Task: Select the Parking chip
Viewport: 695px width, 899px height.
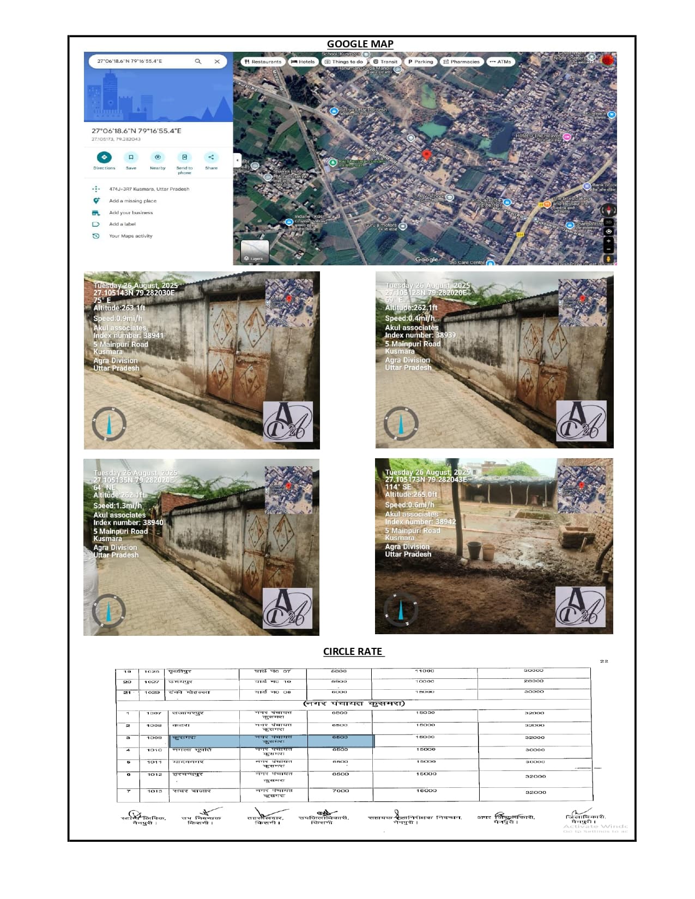Action: [420, 62]
